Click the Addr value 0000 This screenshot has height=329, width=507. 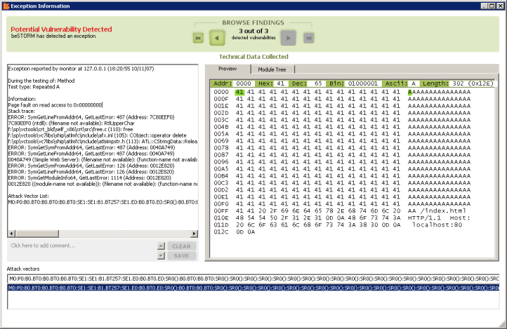click(244, 83)
